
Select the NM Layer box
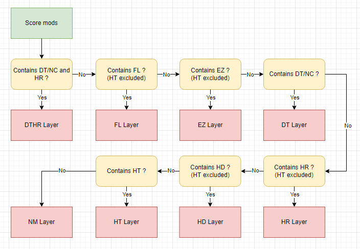(41, 222)
